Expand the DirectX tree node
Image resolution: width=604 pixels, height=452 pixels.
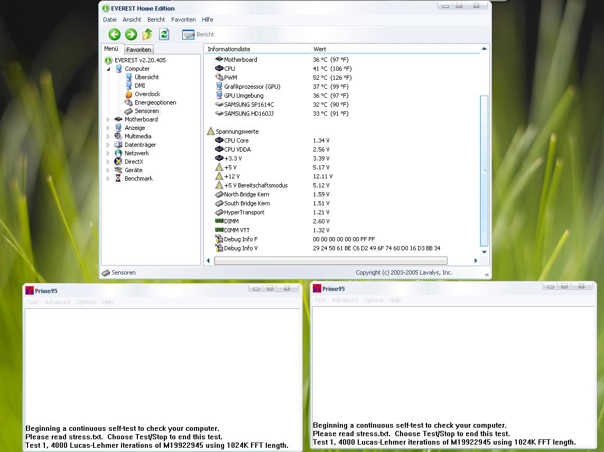pos(108,162)
